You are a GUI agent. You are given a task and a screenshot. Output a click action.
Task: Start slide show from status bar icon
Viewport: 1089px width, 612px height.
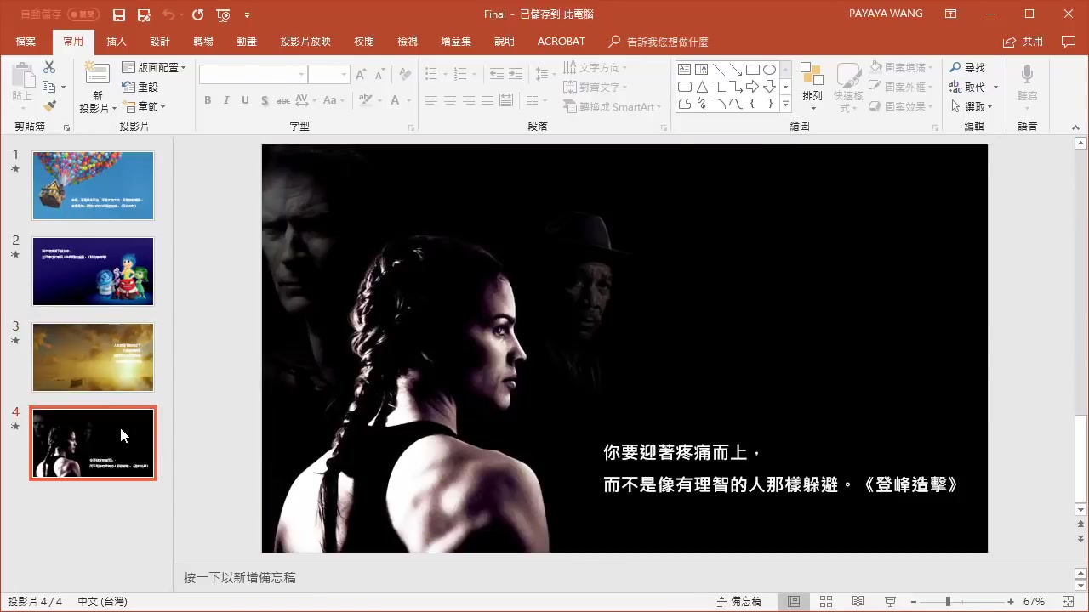(890, 601)
